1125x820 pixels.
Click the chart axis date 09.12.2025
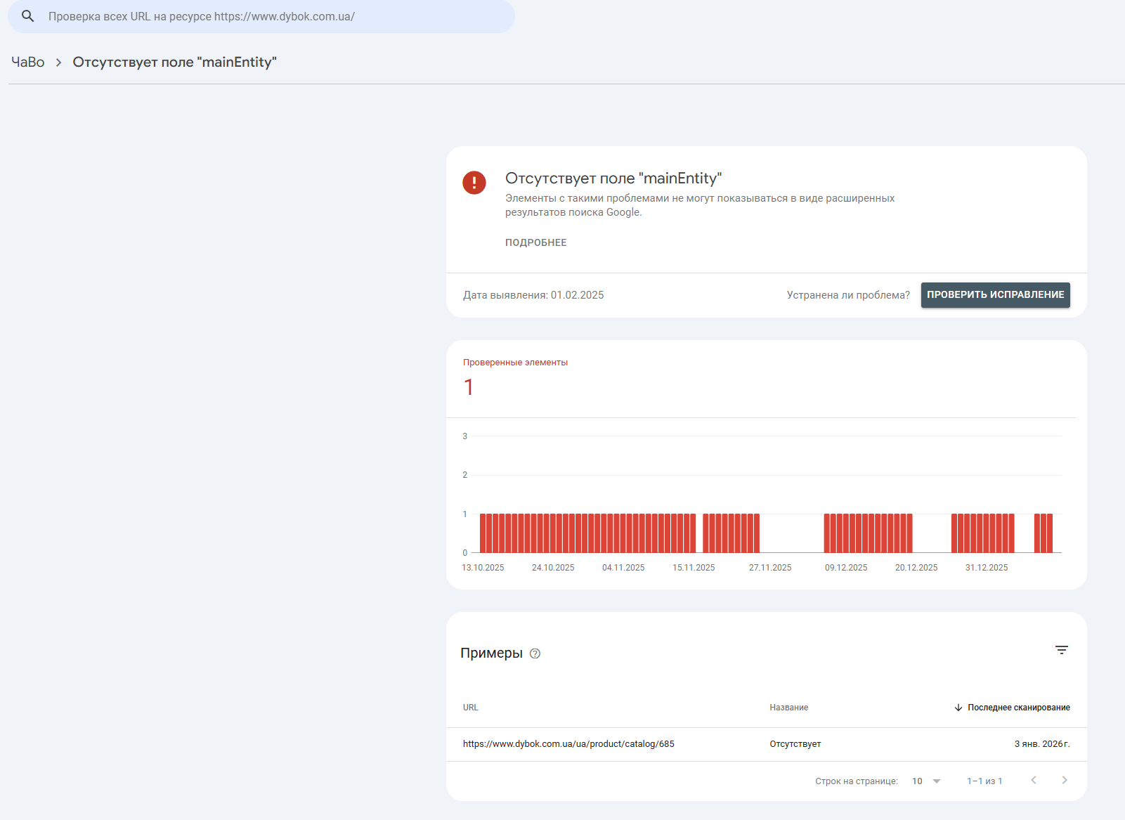pyautogui.click(x=846, y=568)
